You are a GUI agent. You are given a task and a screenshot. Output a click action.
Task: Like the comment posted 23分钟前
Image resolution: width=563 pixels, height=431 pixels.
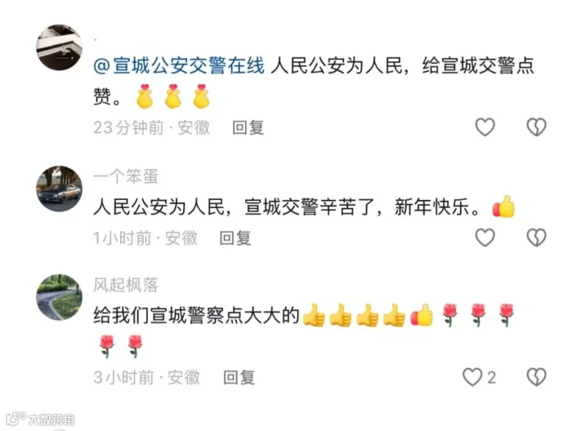tap(485, 127)
